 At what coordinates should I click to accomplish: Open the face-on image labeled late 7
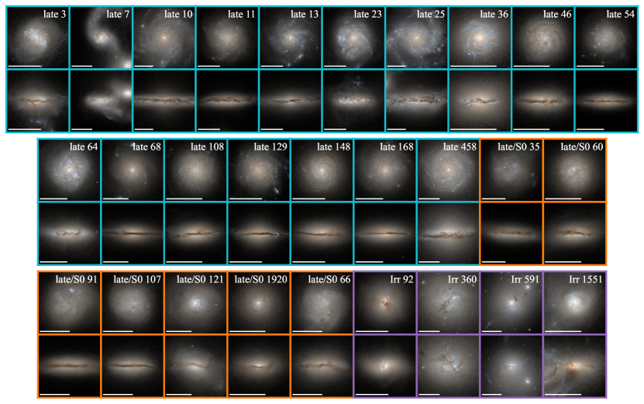[101, 37]
